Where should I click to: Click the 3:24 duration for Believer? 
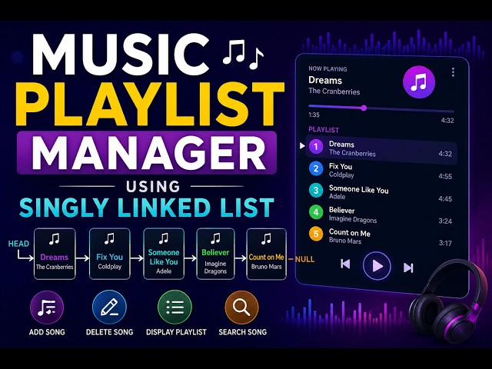pyautogui.click(x=445, y=221)
